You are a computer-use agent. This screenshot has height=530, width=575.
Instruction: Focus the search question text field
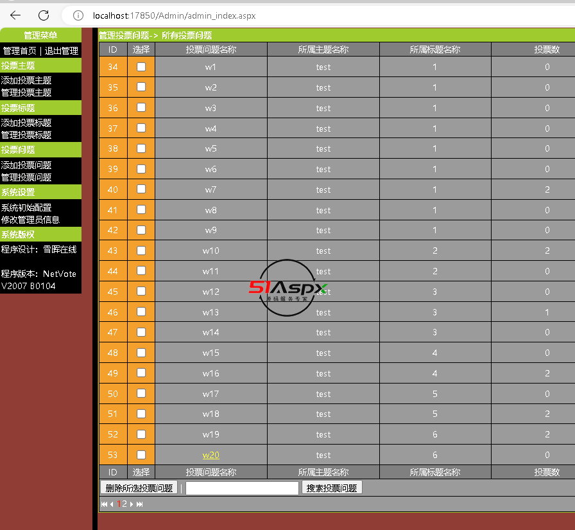click(242, 488)
